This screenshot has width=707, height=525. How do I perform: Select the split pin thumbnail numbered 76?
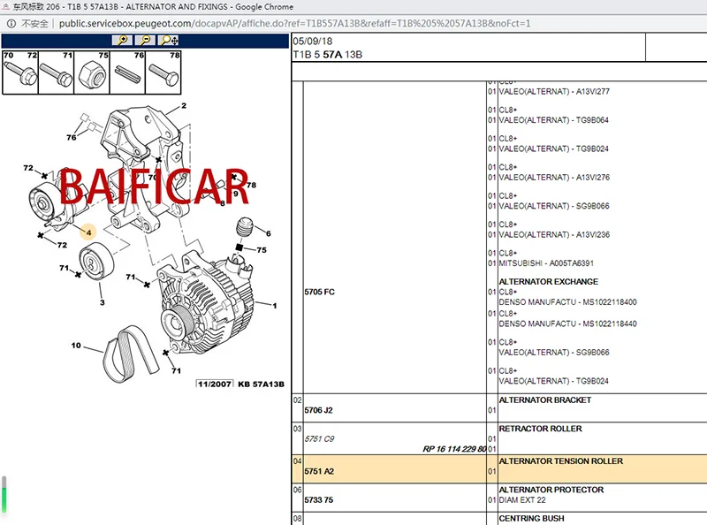click(127, 72)
